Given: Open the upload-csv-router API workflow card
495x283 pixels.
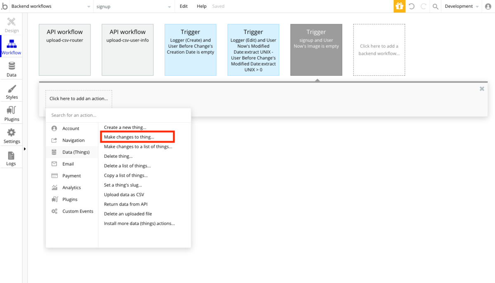Looking at the screenshot, I should click(x=65, y=50).
